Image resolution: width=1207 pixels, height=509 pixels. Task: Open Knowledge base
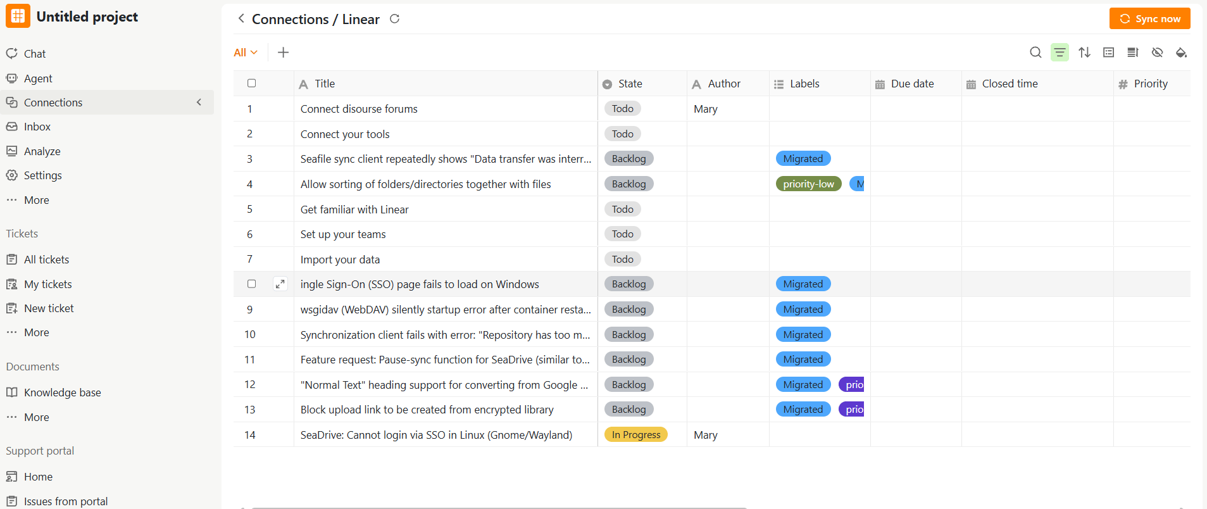(x=63, y=393)
